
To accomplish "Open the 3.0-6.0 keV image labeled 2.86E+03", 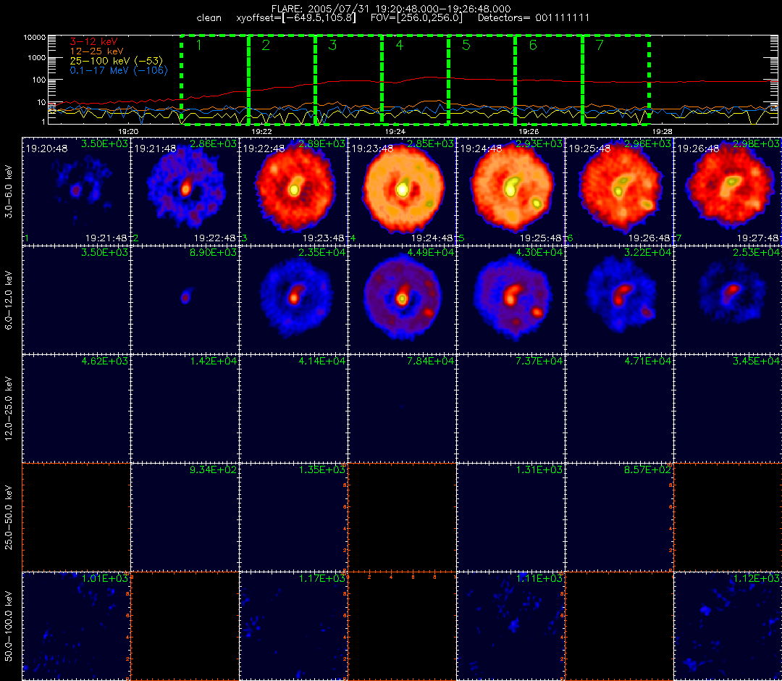I will pyautogui.click(x=185, y=191).
